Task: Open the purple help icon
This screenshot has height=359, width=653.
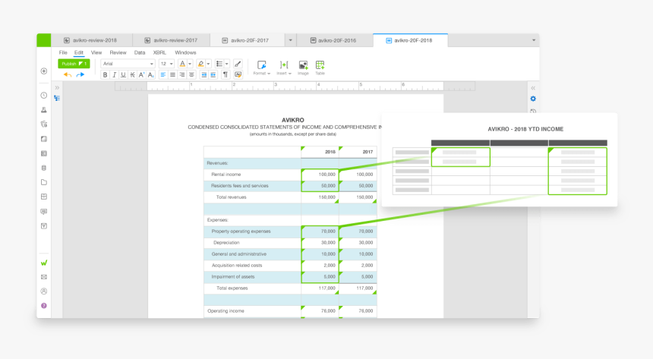Action: (x=44, y=305)
